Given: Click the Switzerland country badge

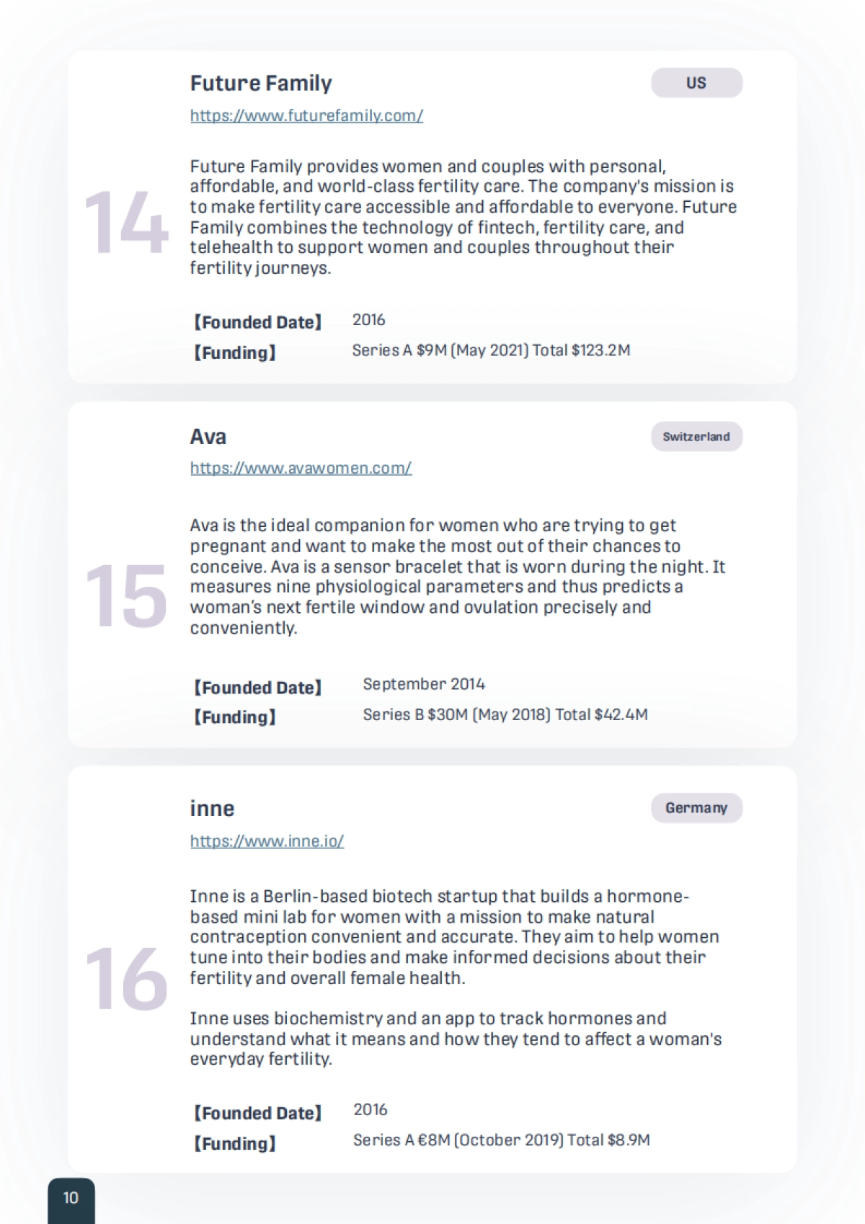Looking at the screenshot, I should tap(696, 436).
